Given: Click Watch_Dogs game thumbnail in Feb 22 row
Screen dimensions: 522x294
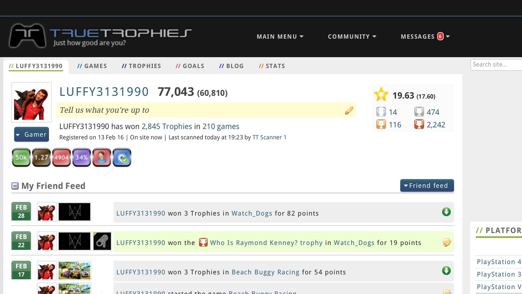Looking at the screenshot, I should tap(74, 241).
